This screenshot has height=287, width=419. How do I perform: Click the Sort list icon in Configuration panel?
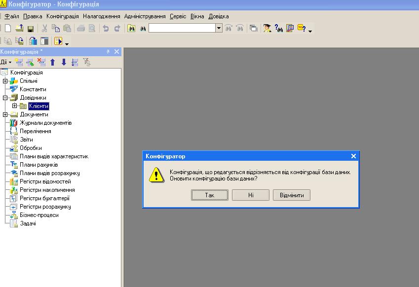[x=75, y=62]
